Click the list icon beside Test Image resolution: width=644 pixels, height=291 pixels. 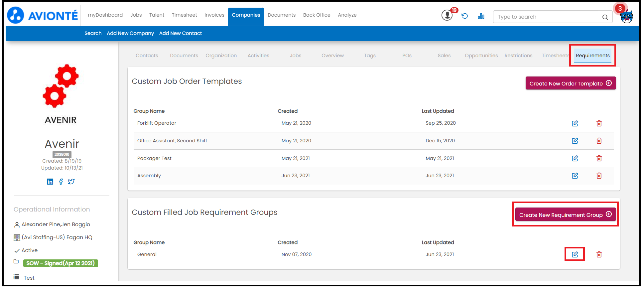coord(16,277)
